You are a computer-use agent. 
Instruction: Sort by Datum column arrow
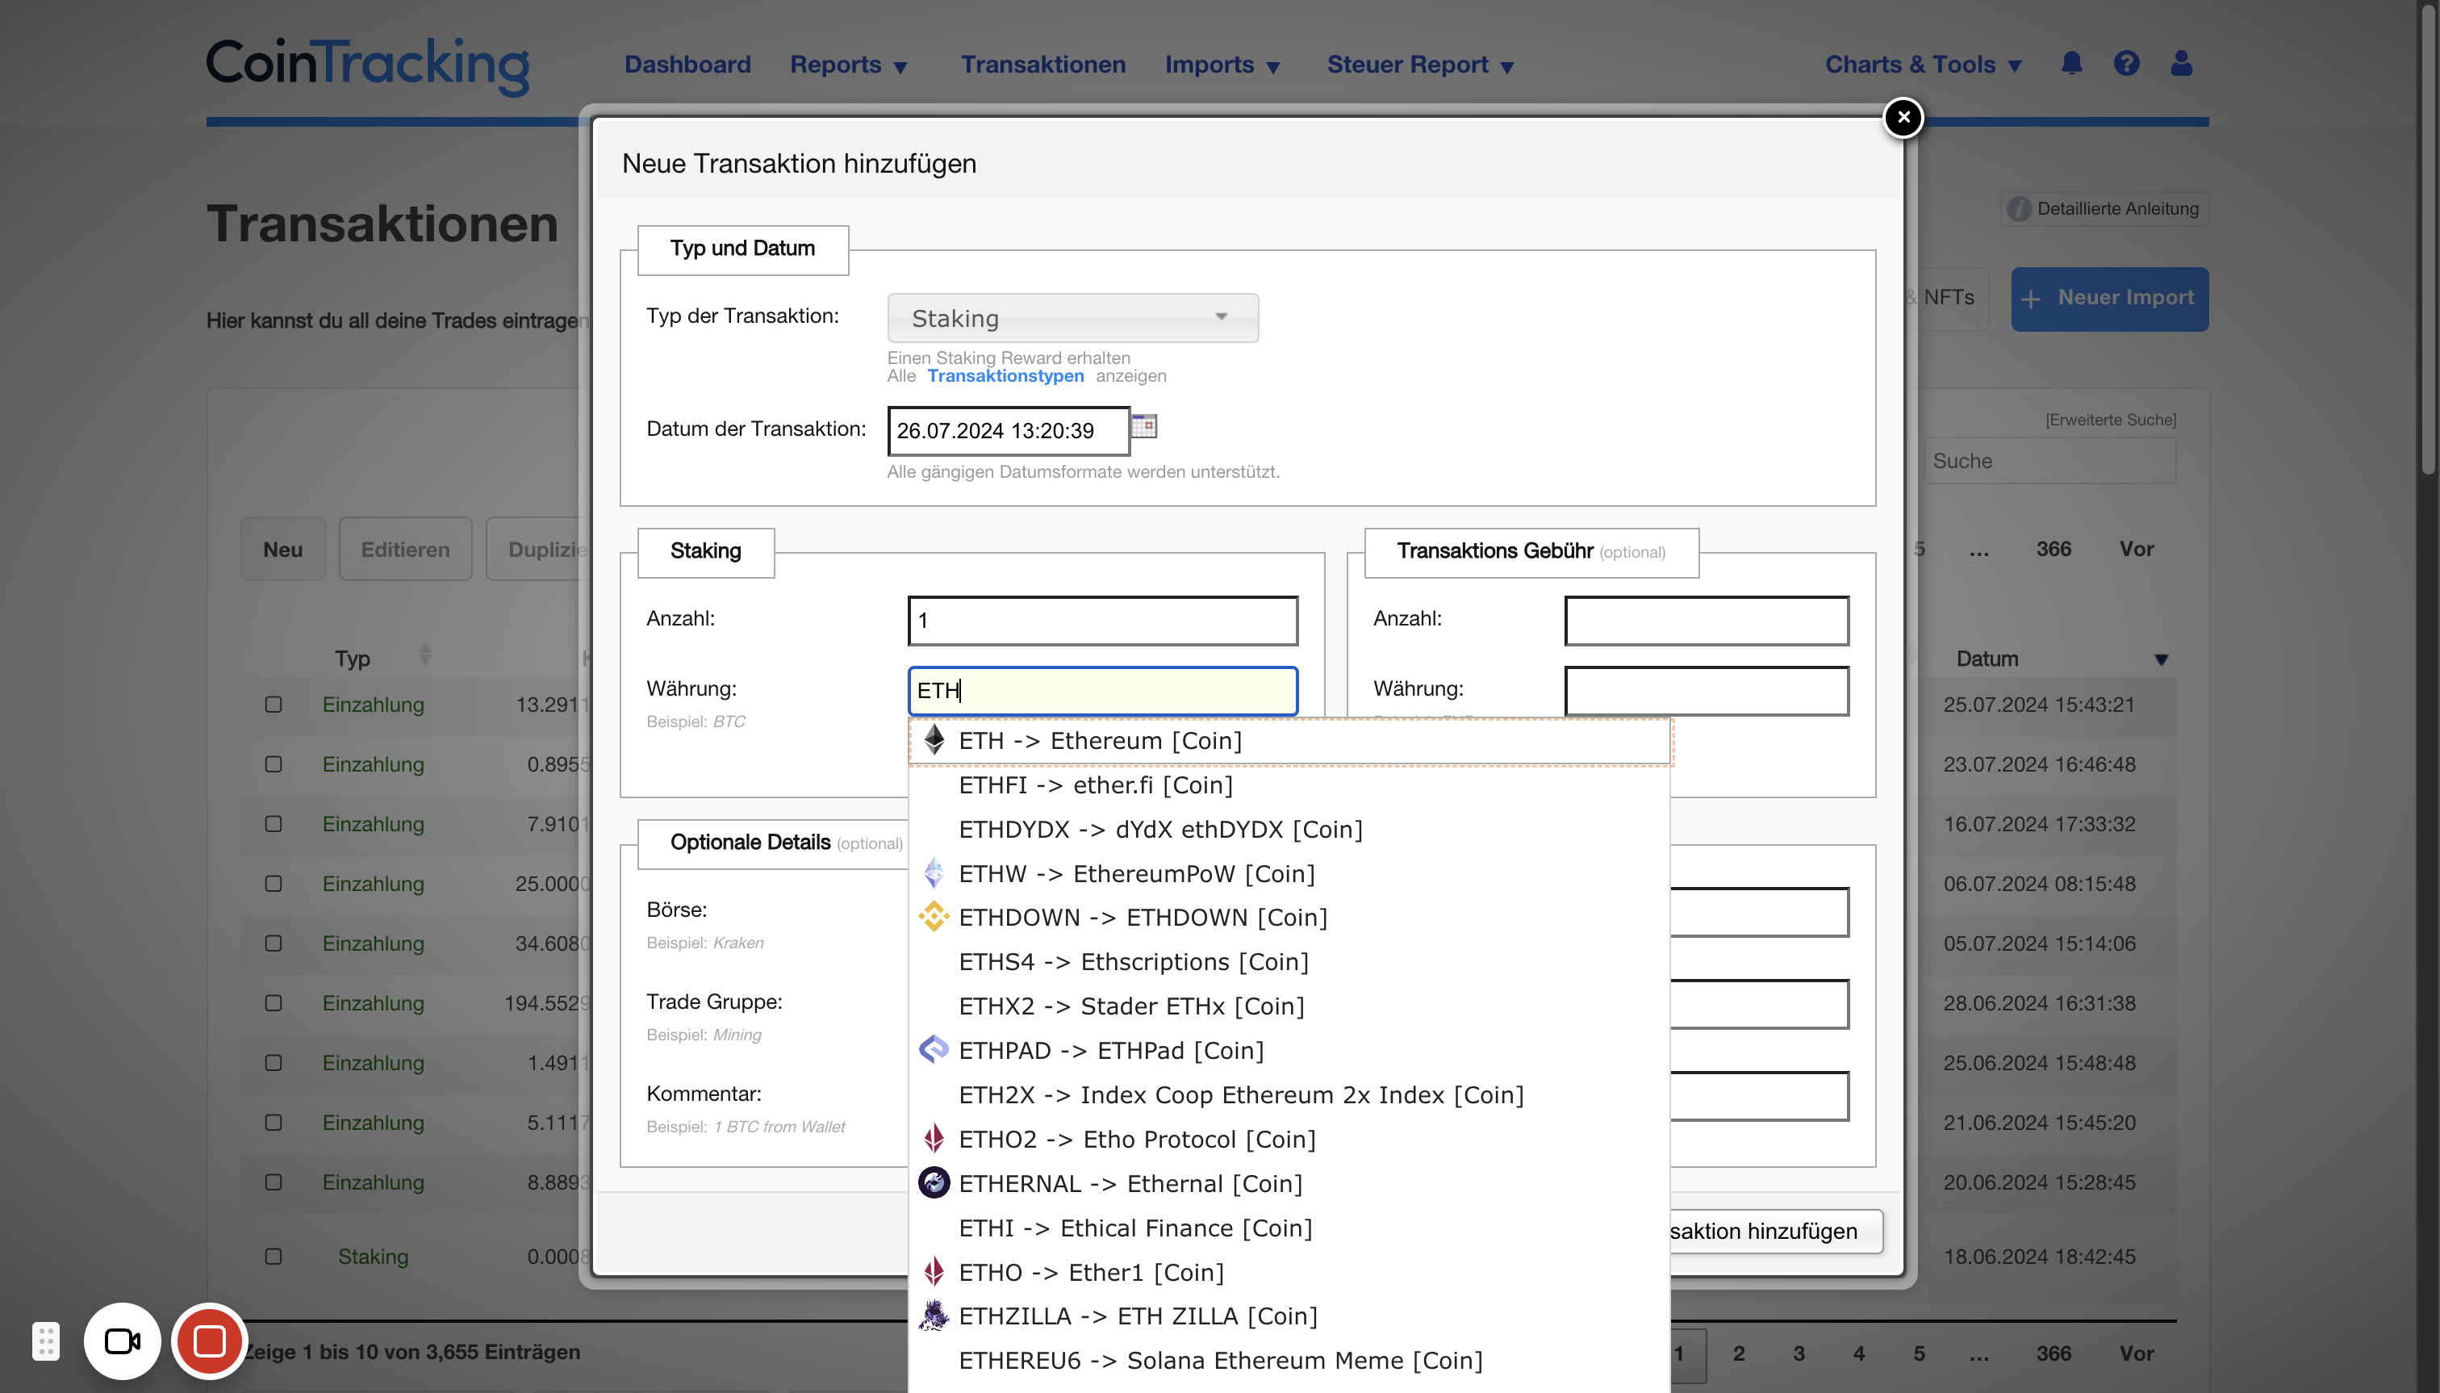click(2161, 660)
